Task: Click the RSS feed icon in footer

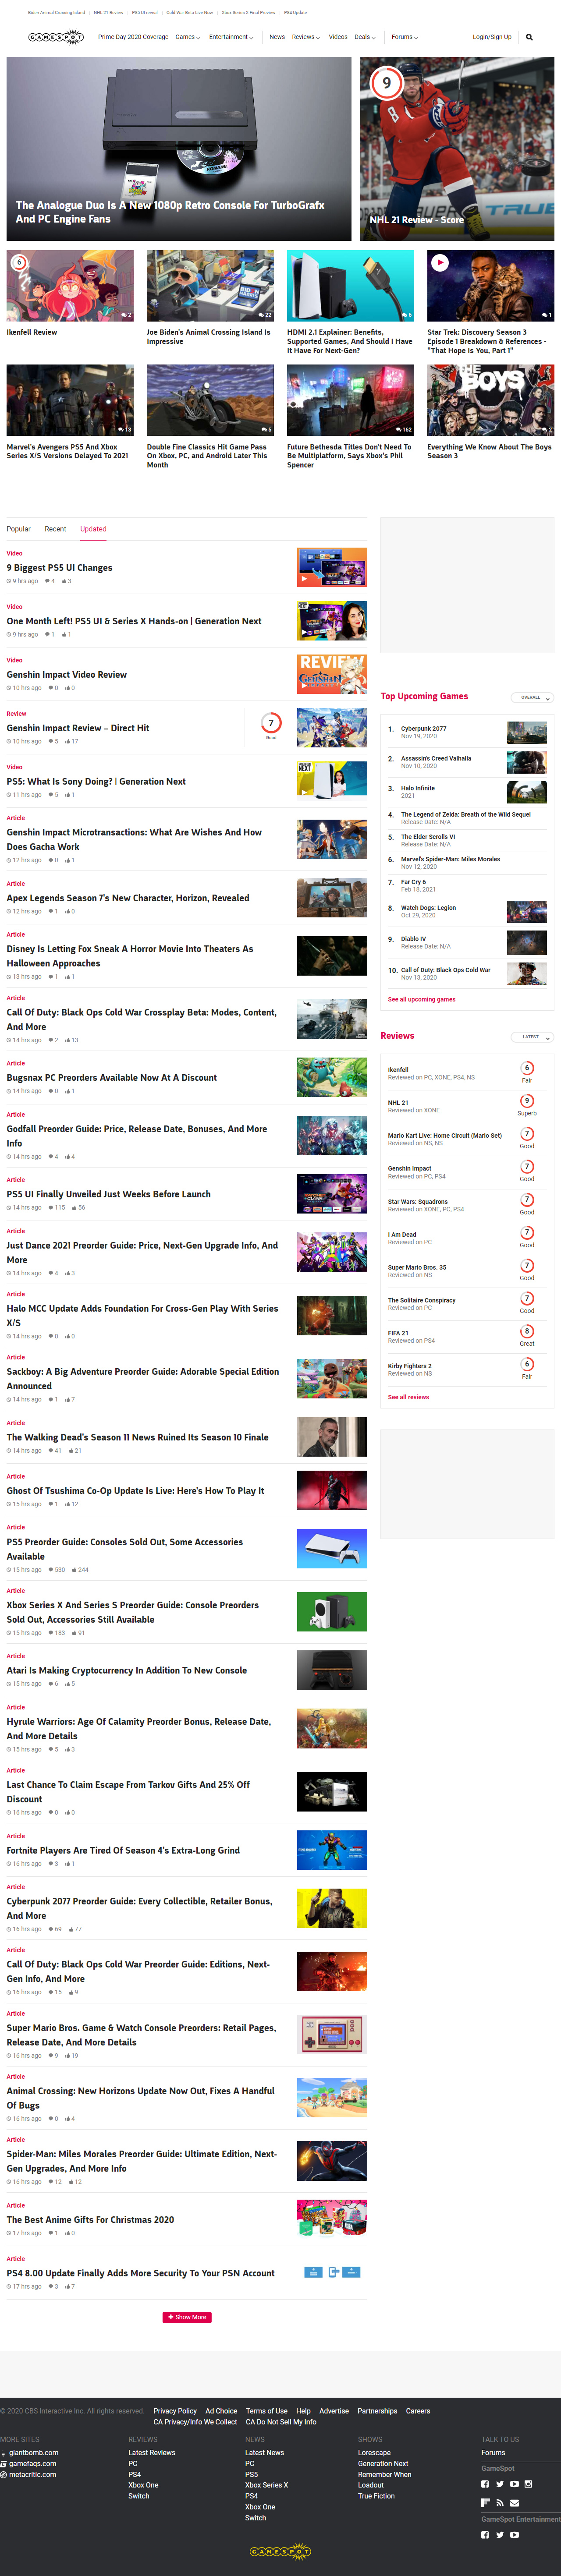Action: pyautogui.click(x=500, y=2503)
